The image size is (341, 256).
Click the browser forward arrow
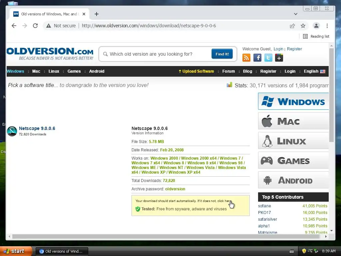(25, 26)
